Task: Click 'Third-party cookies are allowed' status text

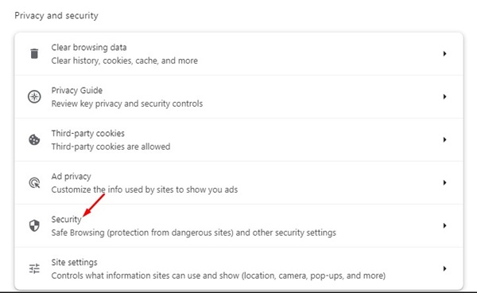Action: [x=111, y=146]
